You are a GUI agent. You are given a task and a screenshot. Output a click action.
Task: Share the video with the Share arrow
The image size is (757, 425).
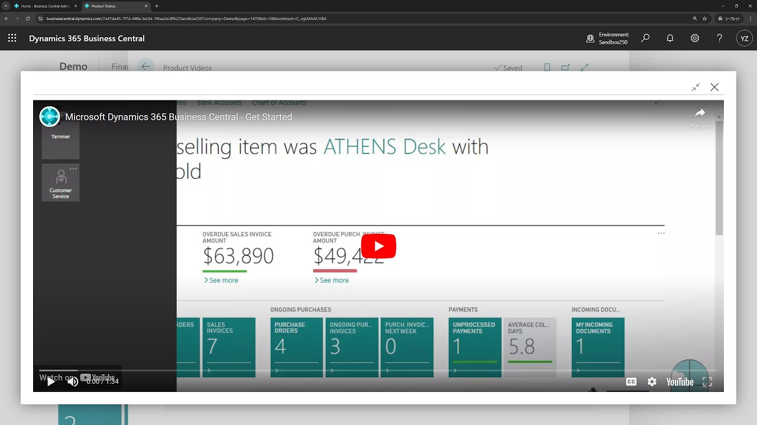coord(700,117)
